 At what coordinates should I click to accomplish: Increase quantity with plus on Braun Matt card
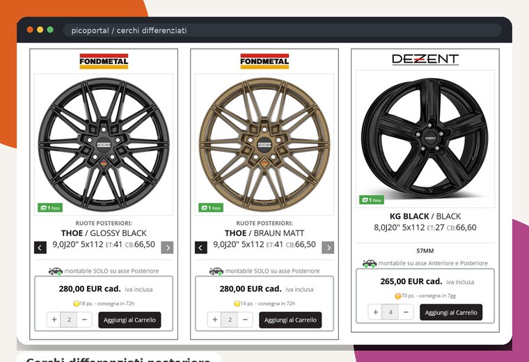(214, 320)
